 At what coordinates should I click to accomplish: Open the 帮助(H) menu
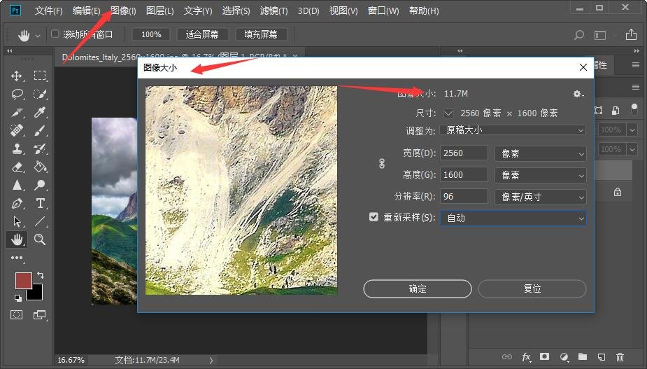click(424, 11)
